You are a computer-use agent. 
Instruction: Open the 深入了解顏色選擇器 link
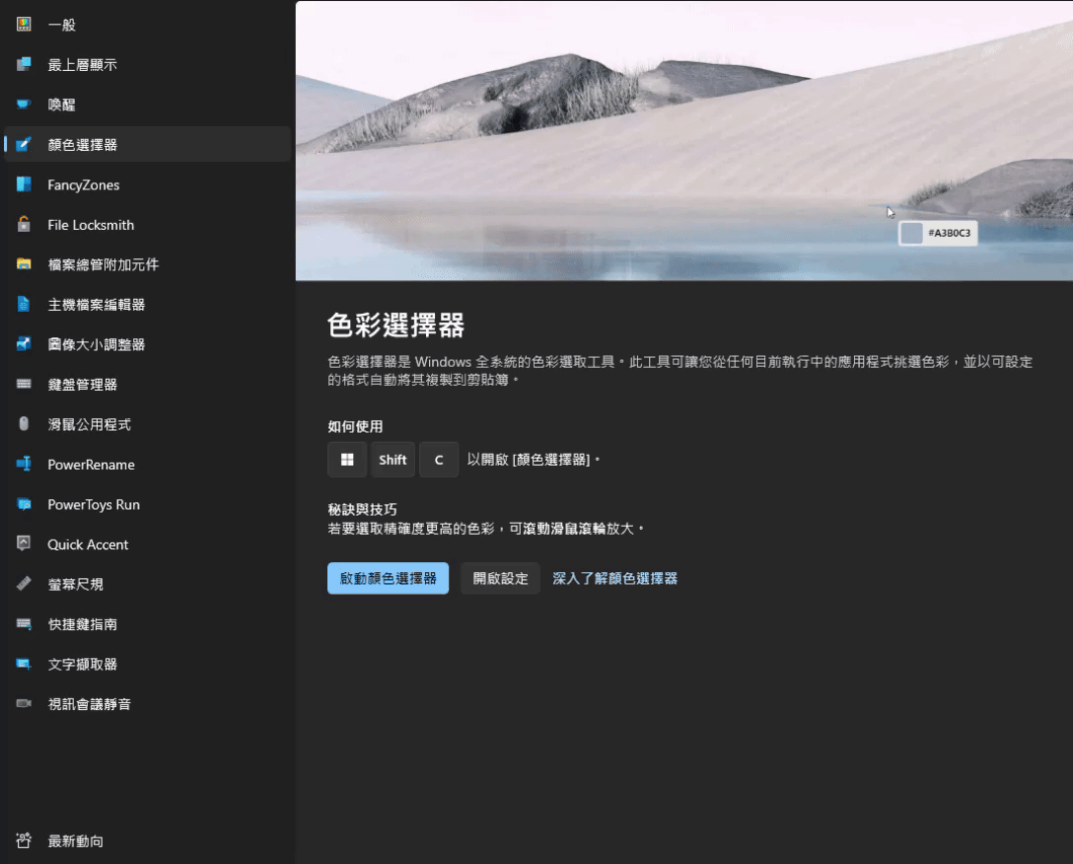click(x=613, y=578)
